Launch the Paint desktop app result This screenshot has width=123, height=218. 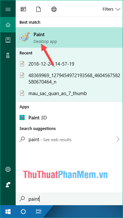click(x=69, y=37)
